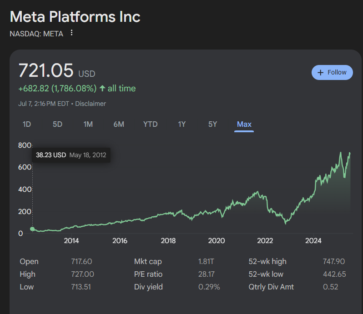
Task: Click the Qtrly Div Amt label
Action: [x=271, y=287]
